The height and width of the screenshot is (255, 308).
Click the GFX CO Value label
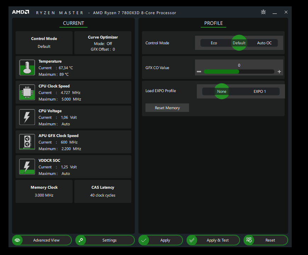(x=157, y=68)
